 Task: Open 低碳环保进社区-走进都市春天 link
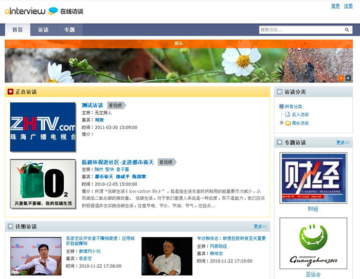coord(118,162)
